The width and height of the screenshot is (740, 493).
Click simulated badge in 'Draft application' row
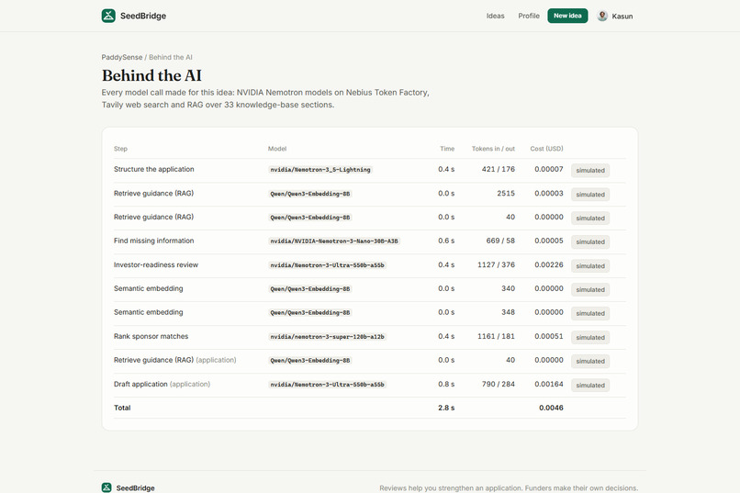click(590, 385)
